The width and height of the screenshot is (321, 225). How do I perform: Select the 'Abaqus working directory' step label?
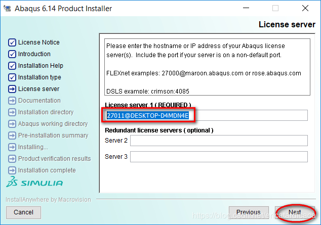53,124
